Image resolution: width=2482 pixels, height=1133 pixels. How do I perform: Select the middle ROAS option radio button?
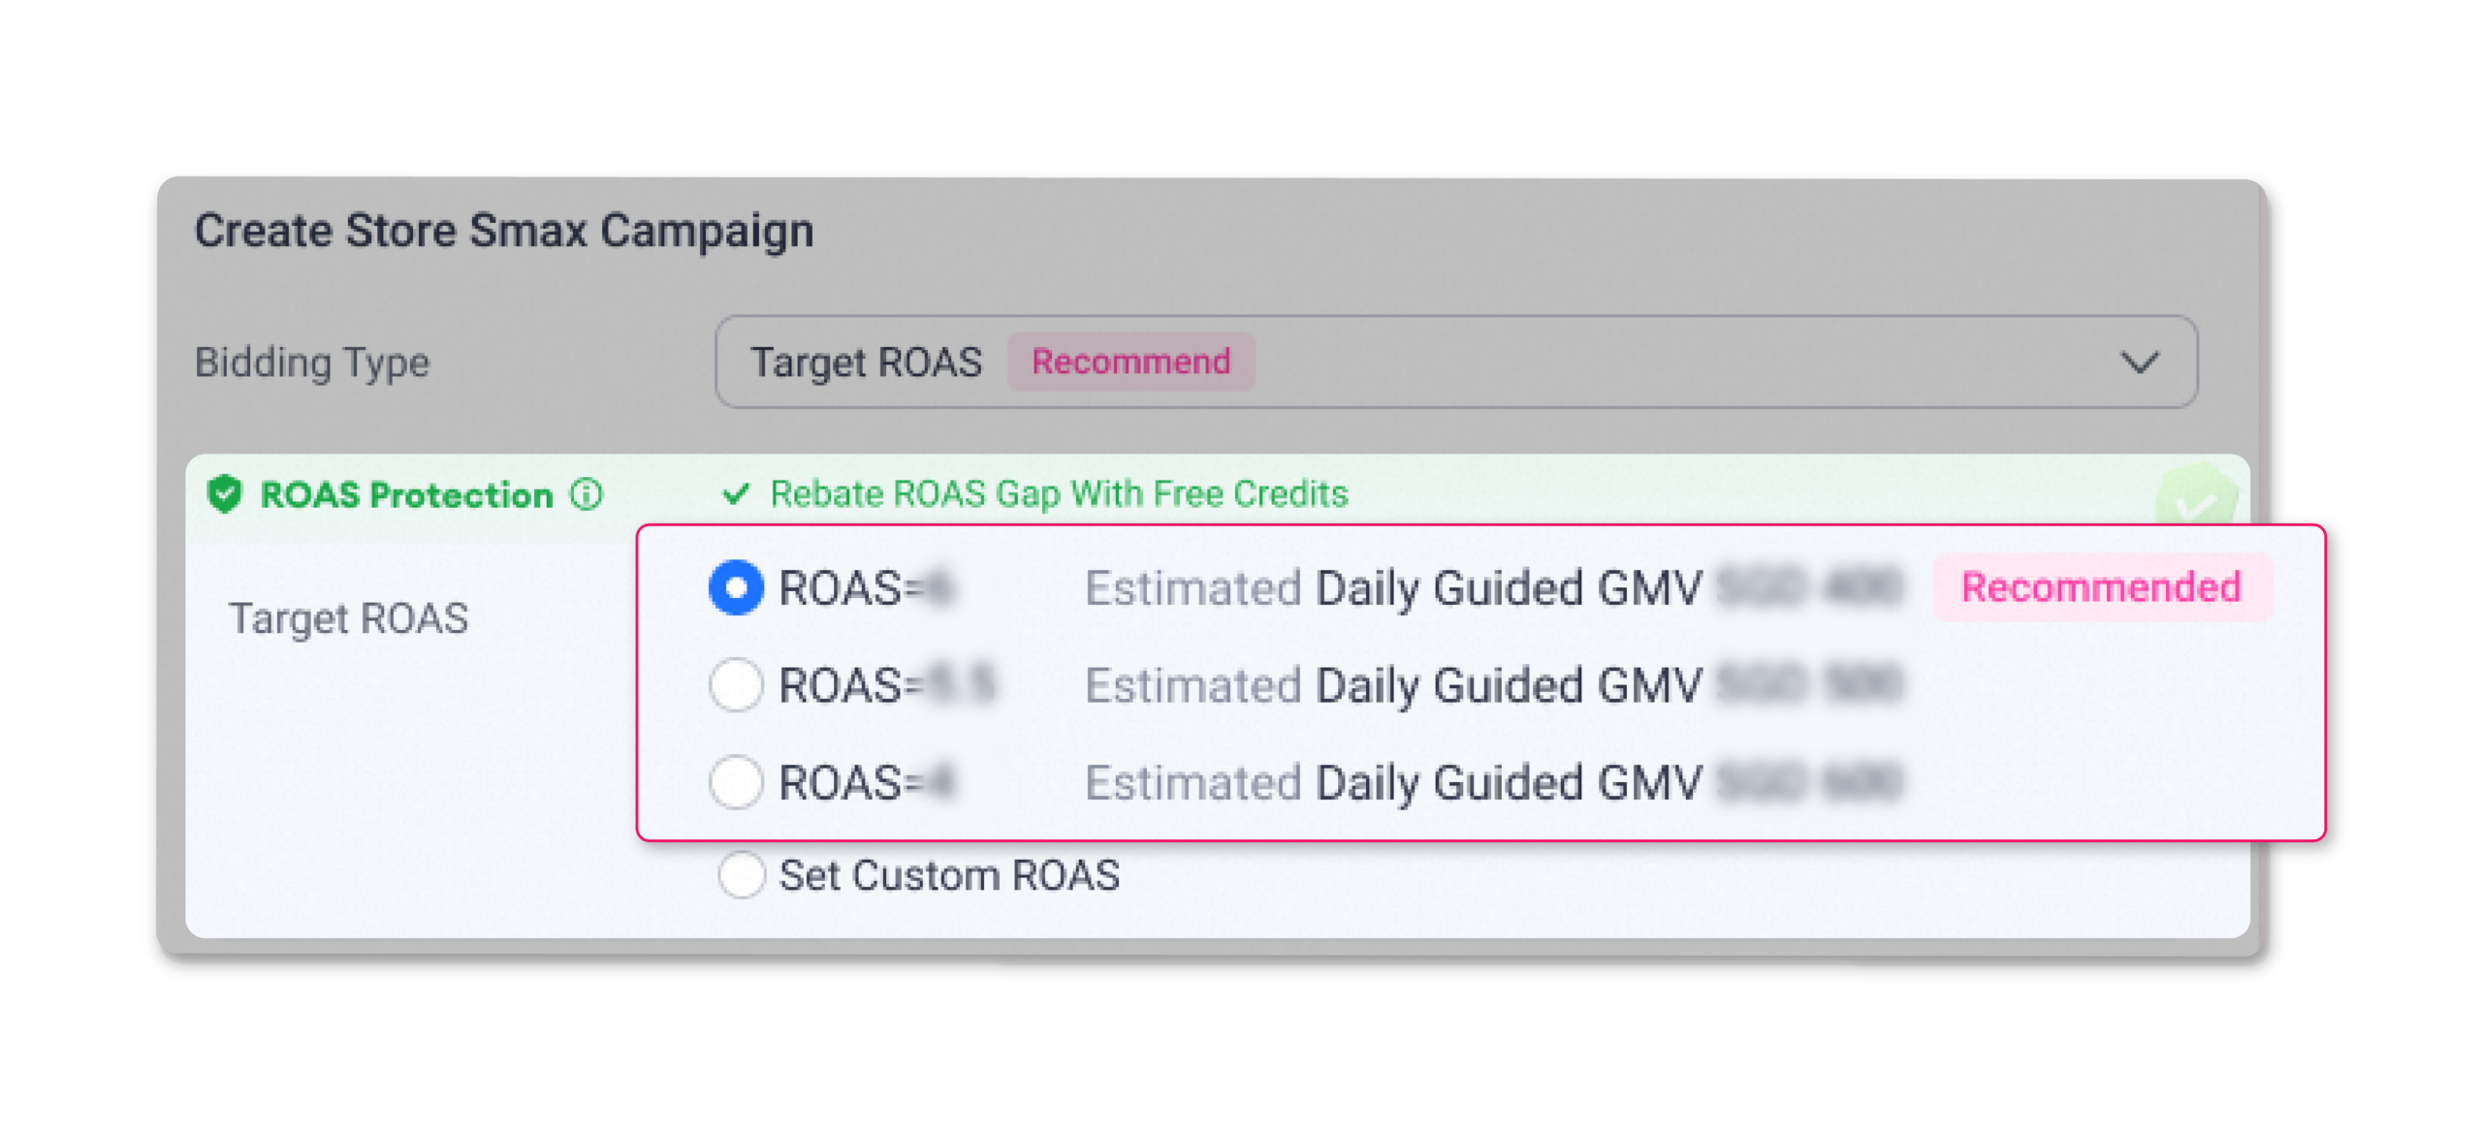click(736, 685)
